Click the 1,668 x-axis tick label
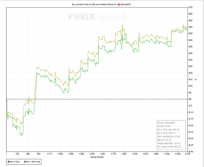 click(71, 154)
